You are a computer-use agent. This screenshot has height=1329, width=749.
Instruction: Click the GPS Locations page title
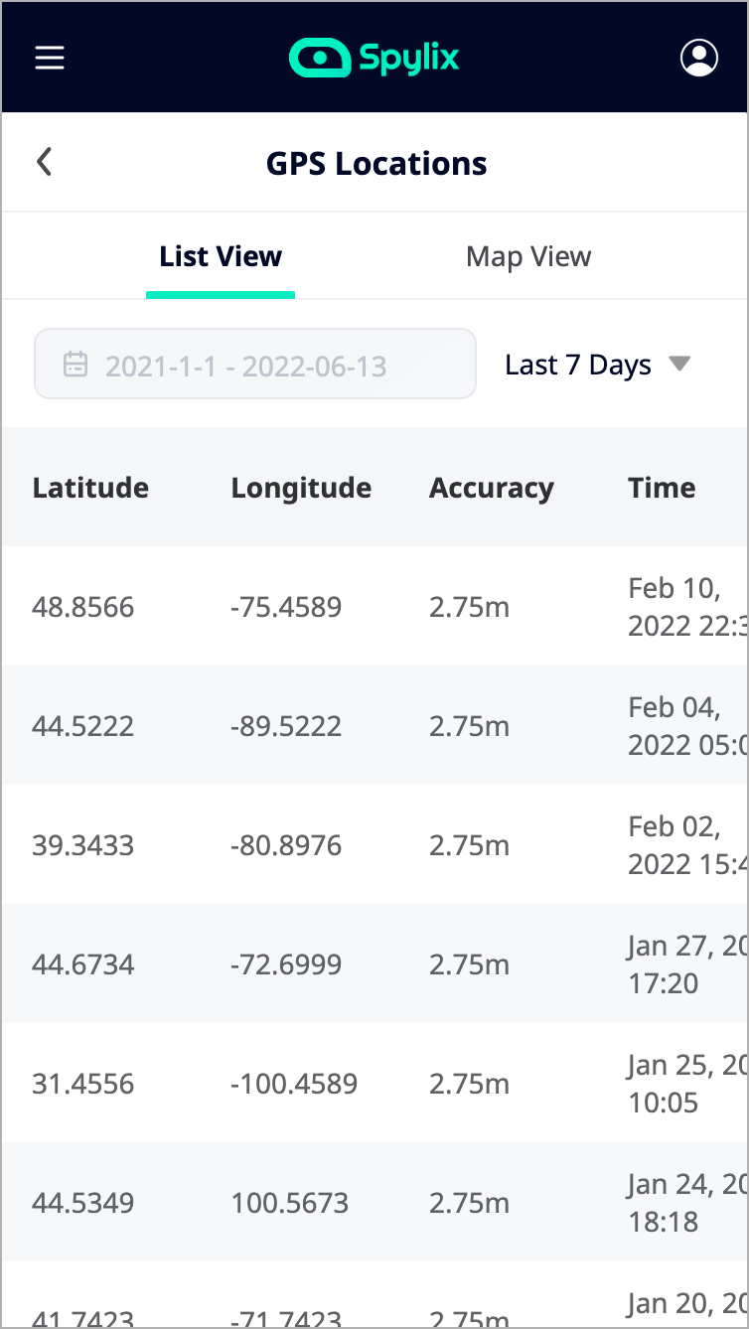click(x=376, y=163)
